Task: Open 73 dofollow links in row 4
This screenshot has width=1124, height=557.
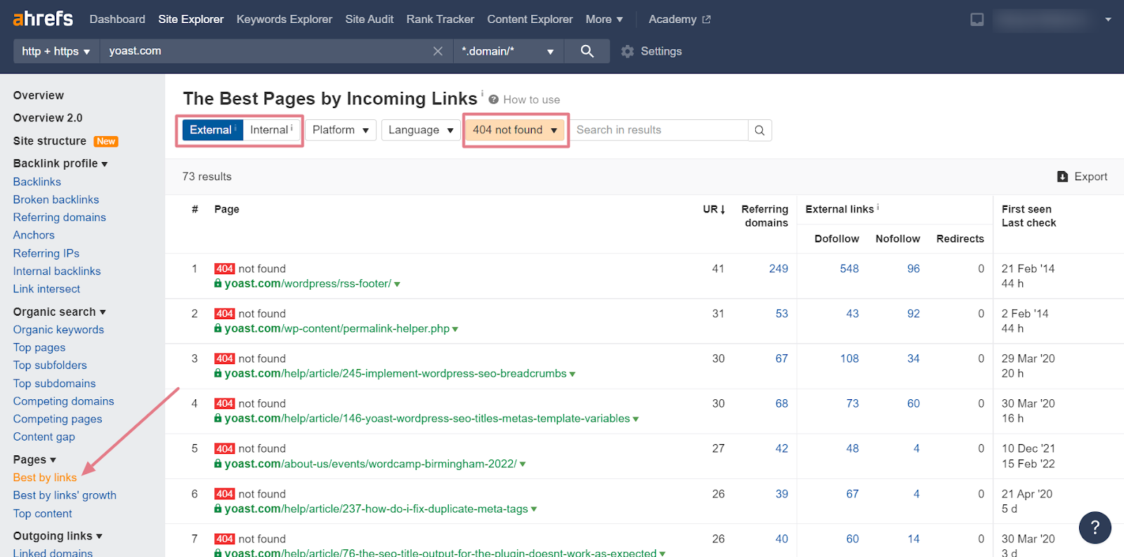Action: tap(852, 403)
